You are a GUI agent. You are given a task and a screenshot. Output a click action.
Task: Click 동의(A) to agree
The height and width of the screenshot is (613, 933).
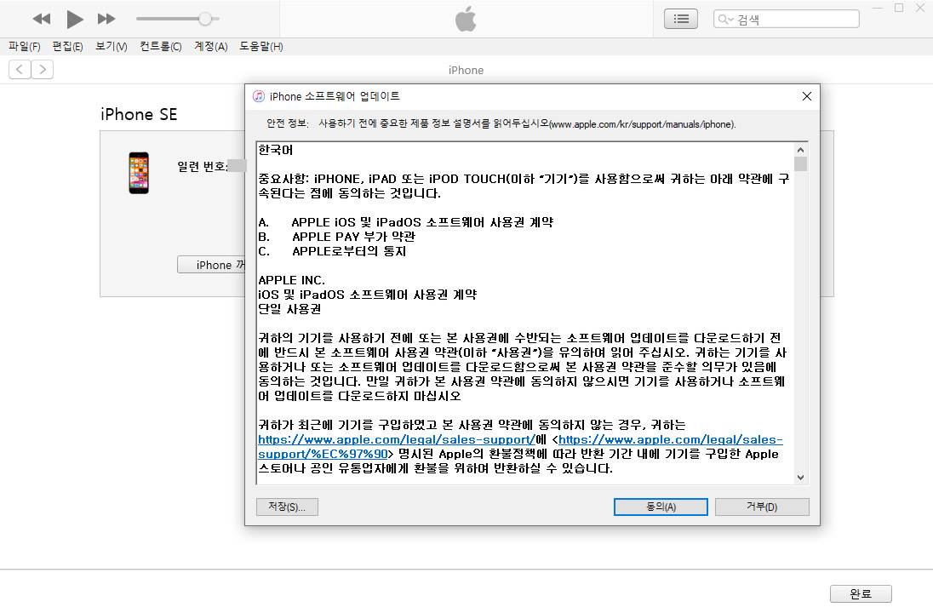pos(661,507)
